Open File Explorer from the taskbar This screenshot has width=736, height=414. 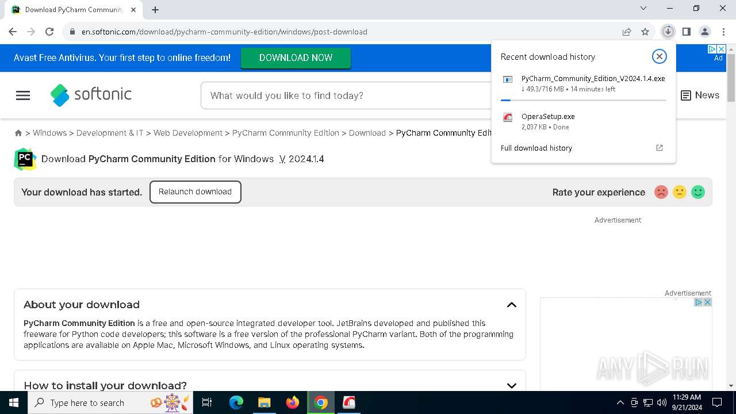264,402
